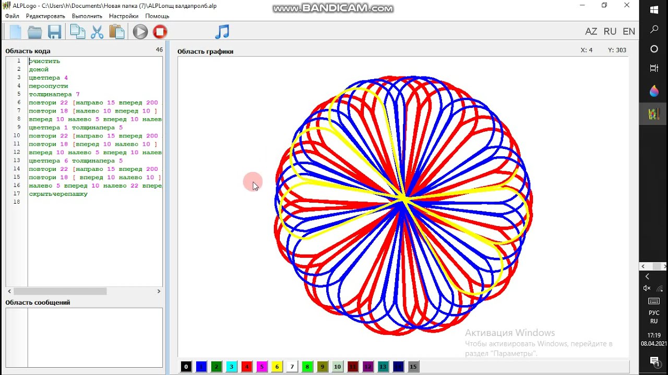Select color swatch 12 purple

click(368, 367)
